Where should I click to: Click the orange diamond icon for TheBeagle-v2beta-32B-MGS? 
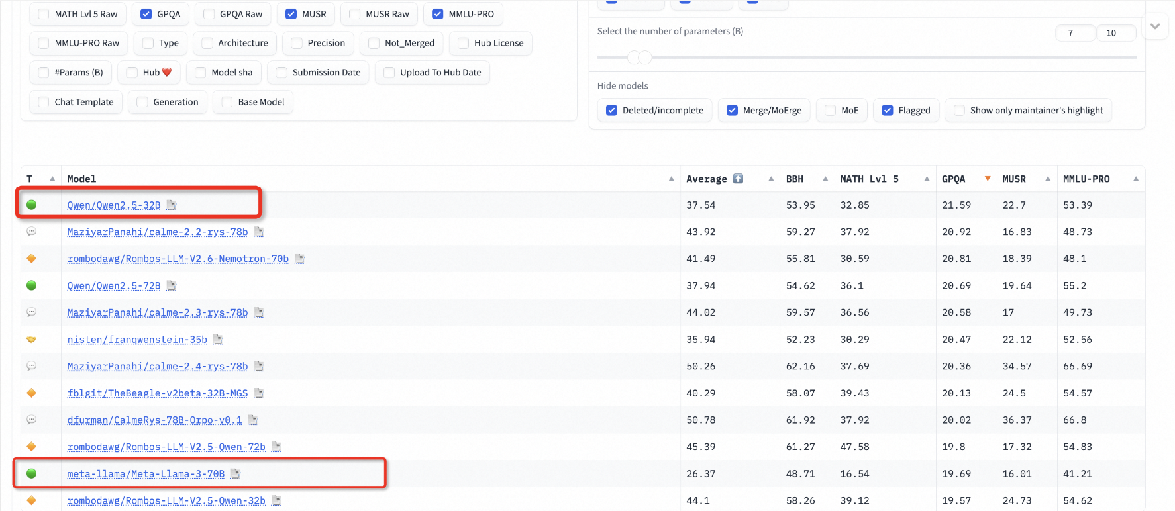31,393
